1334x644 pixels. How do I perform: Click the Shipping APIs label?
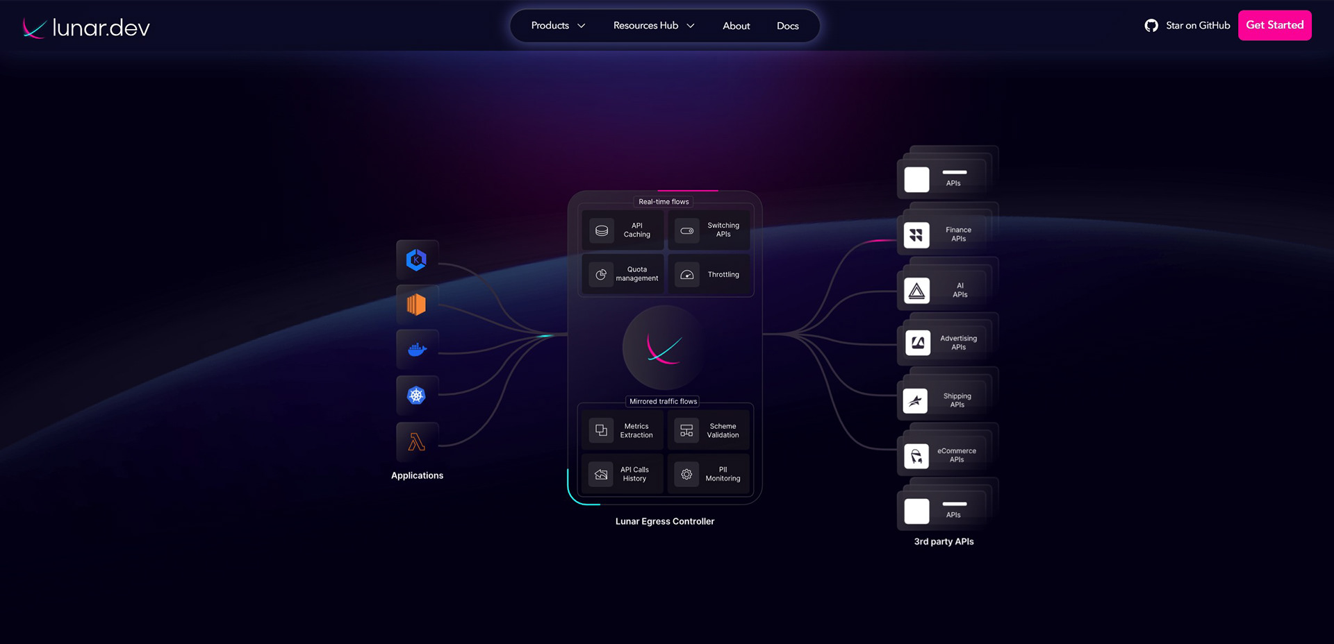(x=957, y=400)
